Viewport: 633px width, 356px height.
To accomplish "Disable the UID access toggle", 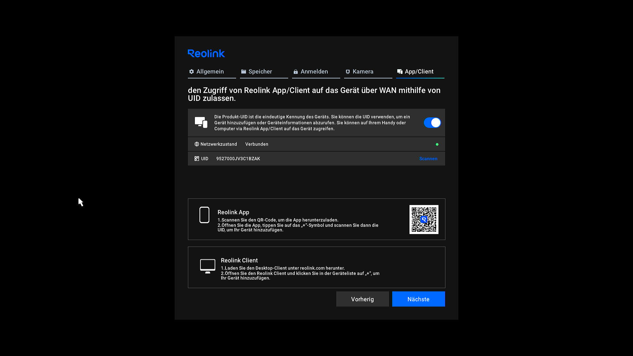I will pos(432,123).
